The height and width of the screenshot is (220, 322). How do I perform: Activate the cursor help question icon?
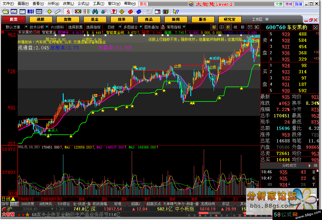pos(176,12)
